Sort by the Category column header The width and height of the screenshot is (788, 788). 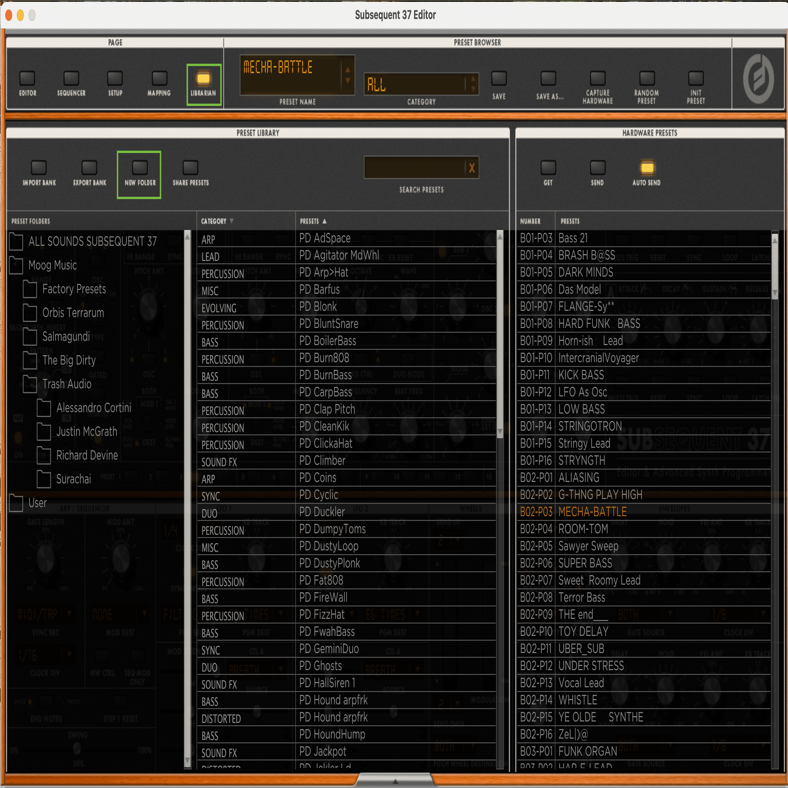click(218, 221)
